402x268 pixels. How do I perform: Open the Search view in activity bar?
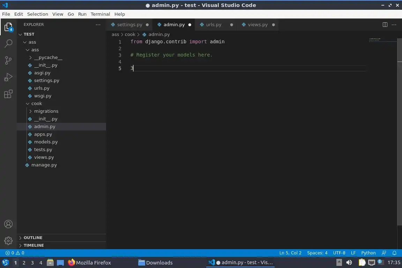[8, 44]
